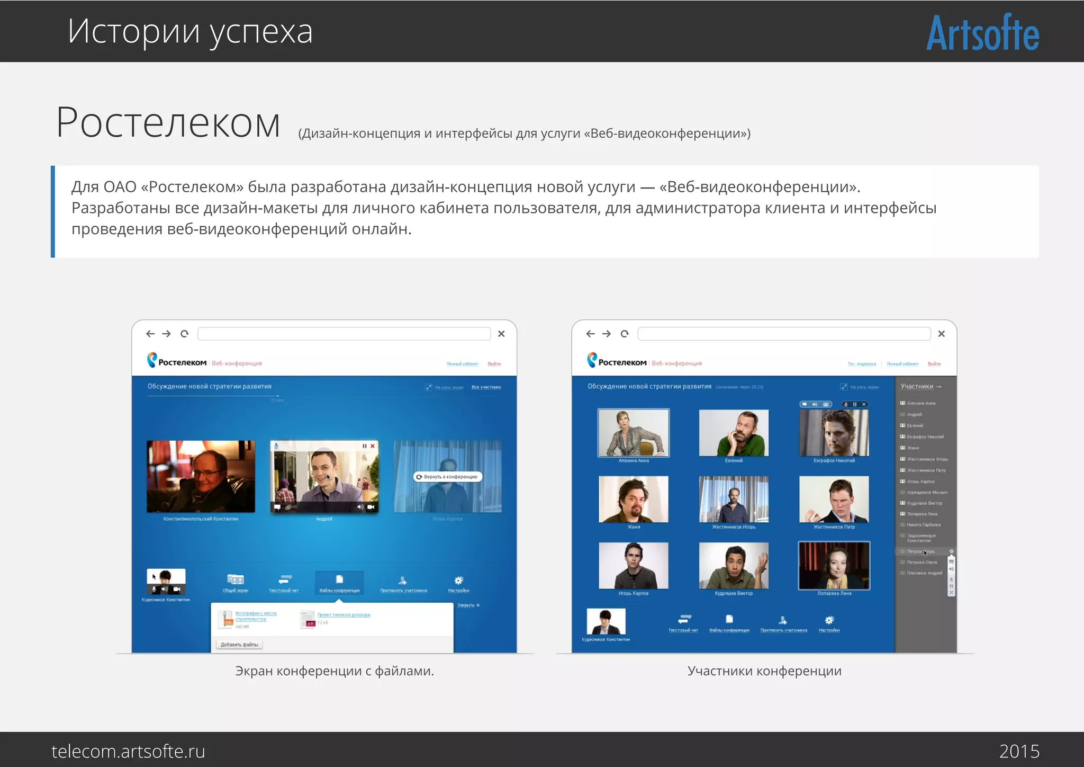
Task: Toggle speaker above Евграфов Николай's tile
Action: pyautogui.click(x=815, y=404)
